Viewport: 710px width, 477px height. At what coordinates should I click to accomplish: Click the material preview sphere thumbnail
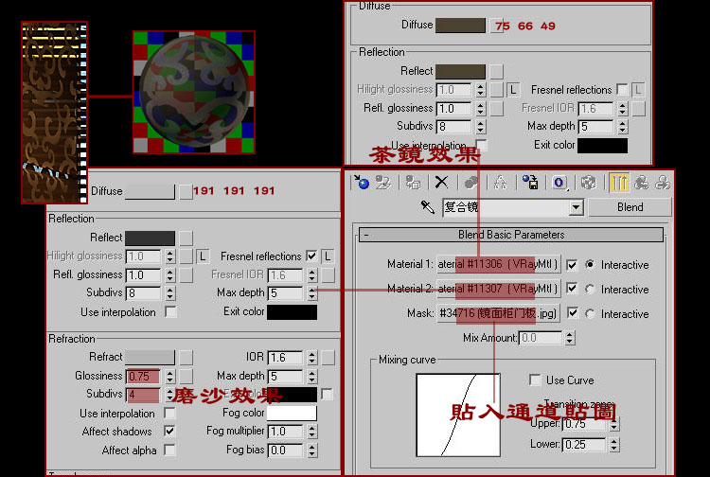[194, 93]
